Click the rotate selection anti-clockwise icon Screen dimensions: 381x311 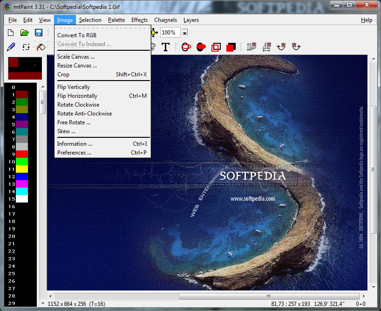click(x=296, y=47)
